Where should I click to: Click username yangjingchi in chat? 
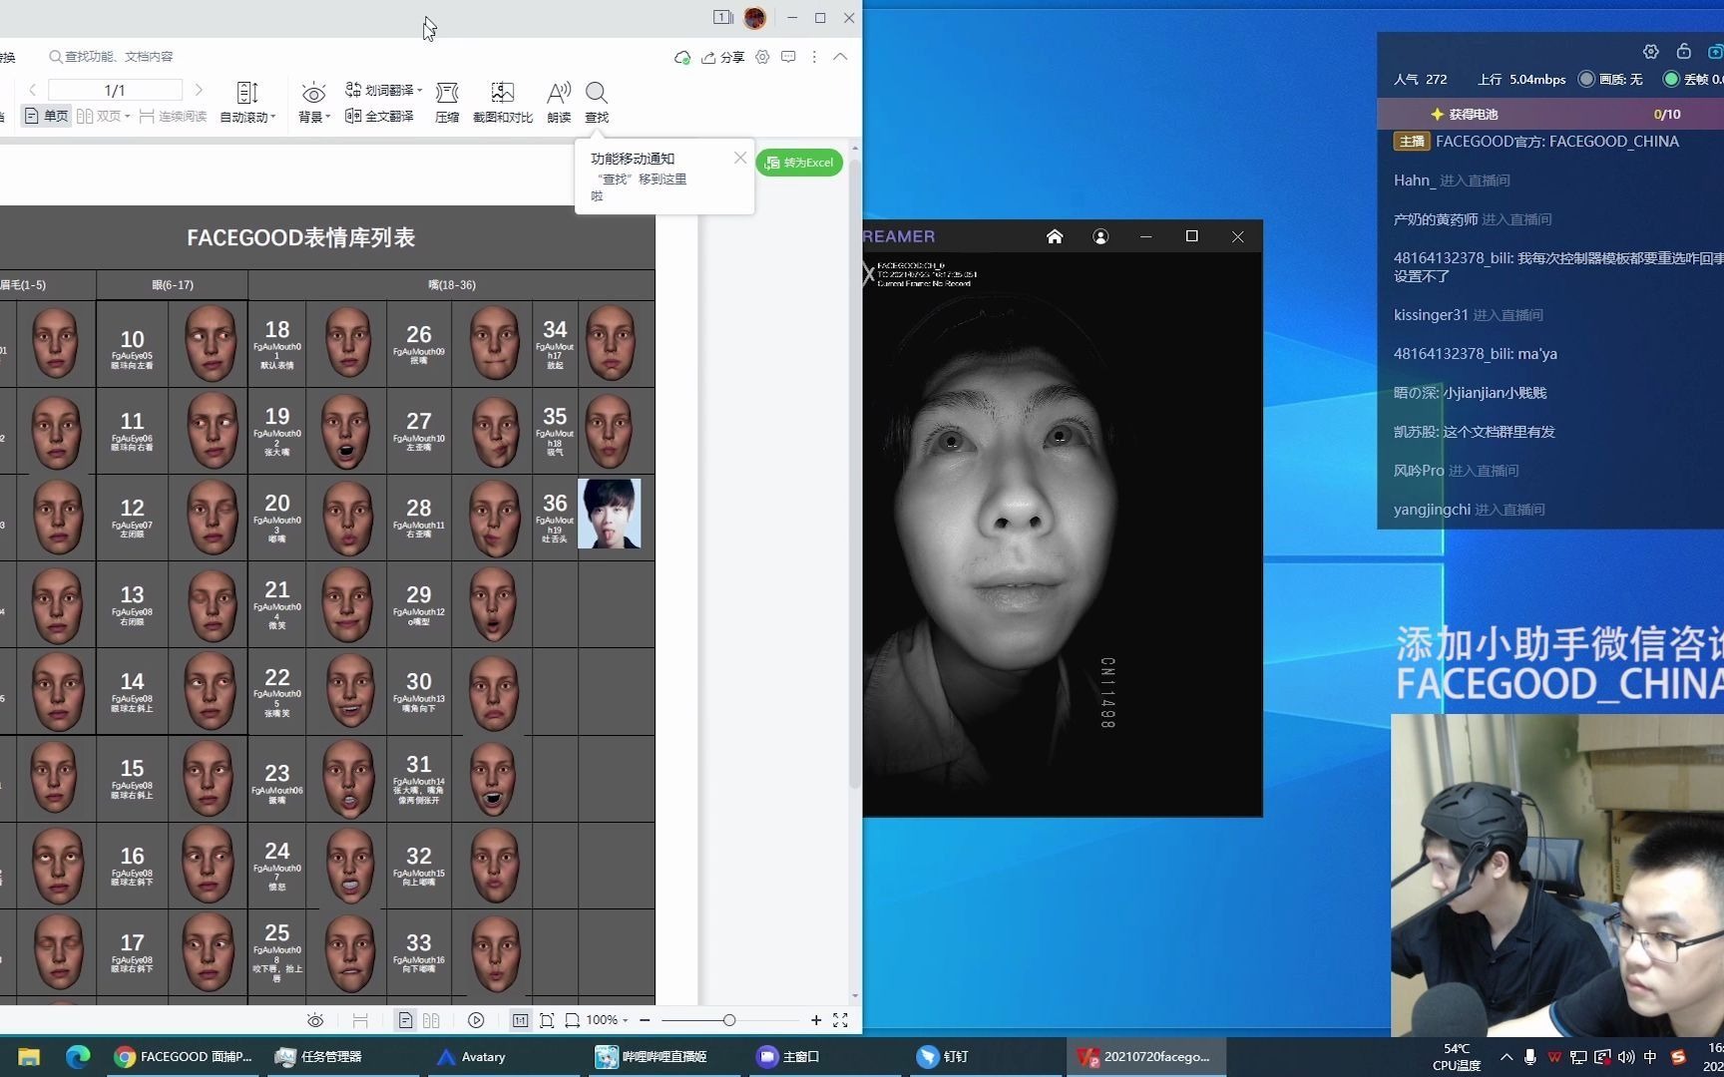(1432, 510)
